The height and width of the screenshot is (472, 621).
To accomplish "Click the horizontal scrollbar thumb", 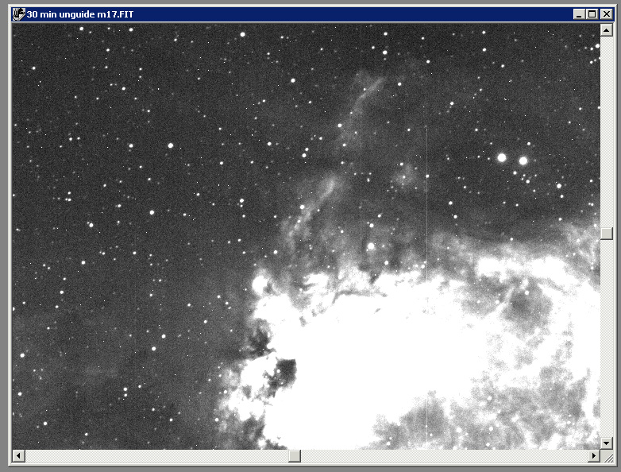I will pyautogui.click(x=295, y=456).
